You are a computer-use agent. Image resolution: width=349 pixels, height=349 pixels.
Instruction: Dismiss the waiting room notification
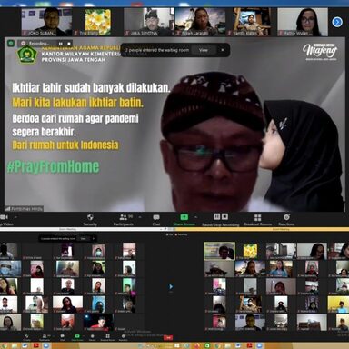pos(223,50)
